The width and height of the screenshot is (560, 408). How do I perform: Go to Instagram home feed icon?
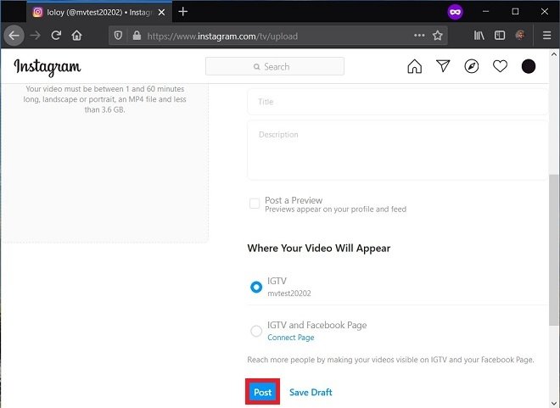[x=415, y=66]
